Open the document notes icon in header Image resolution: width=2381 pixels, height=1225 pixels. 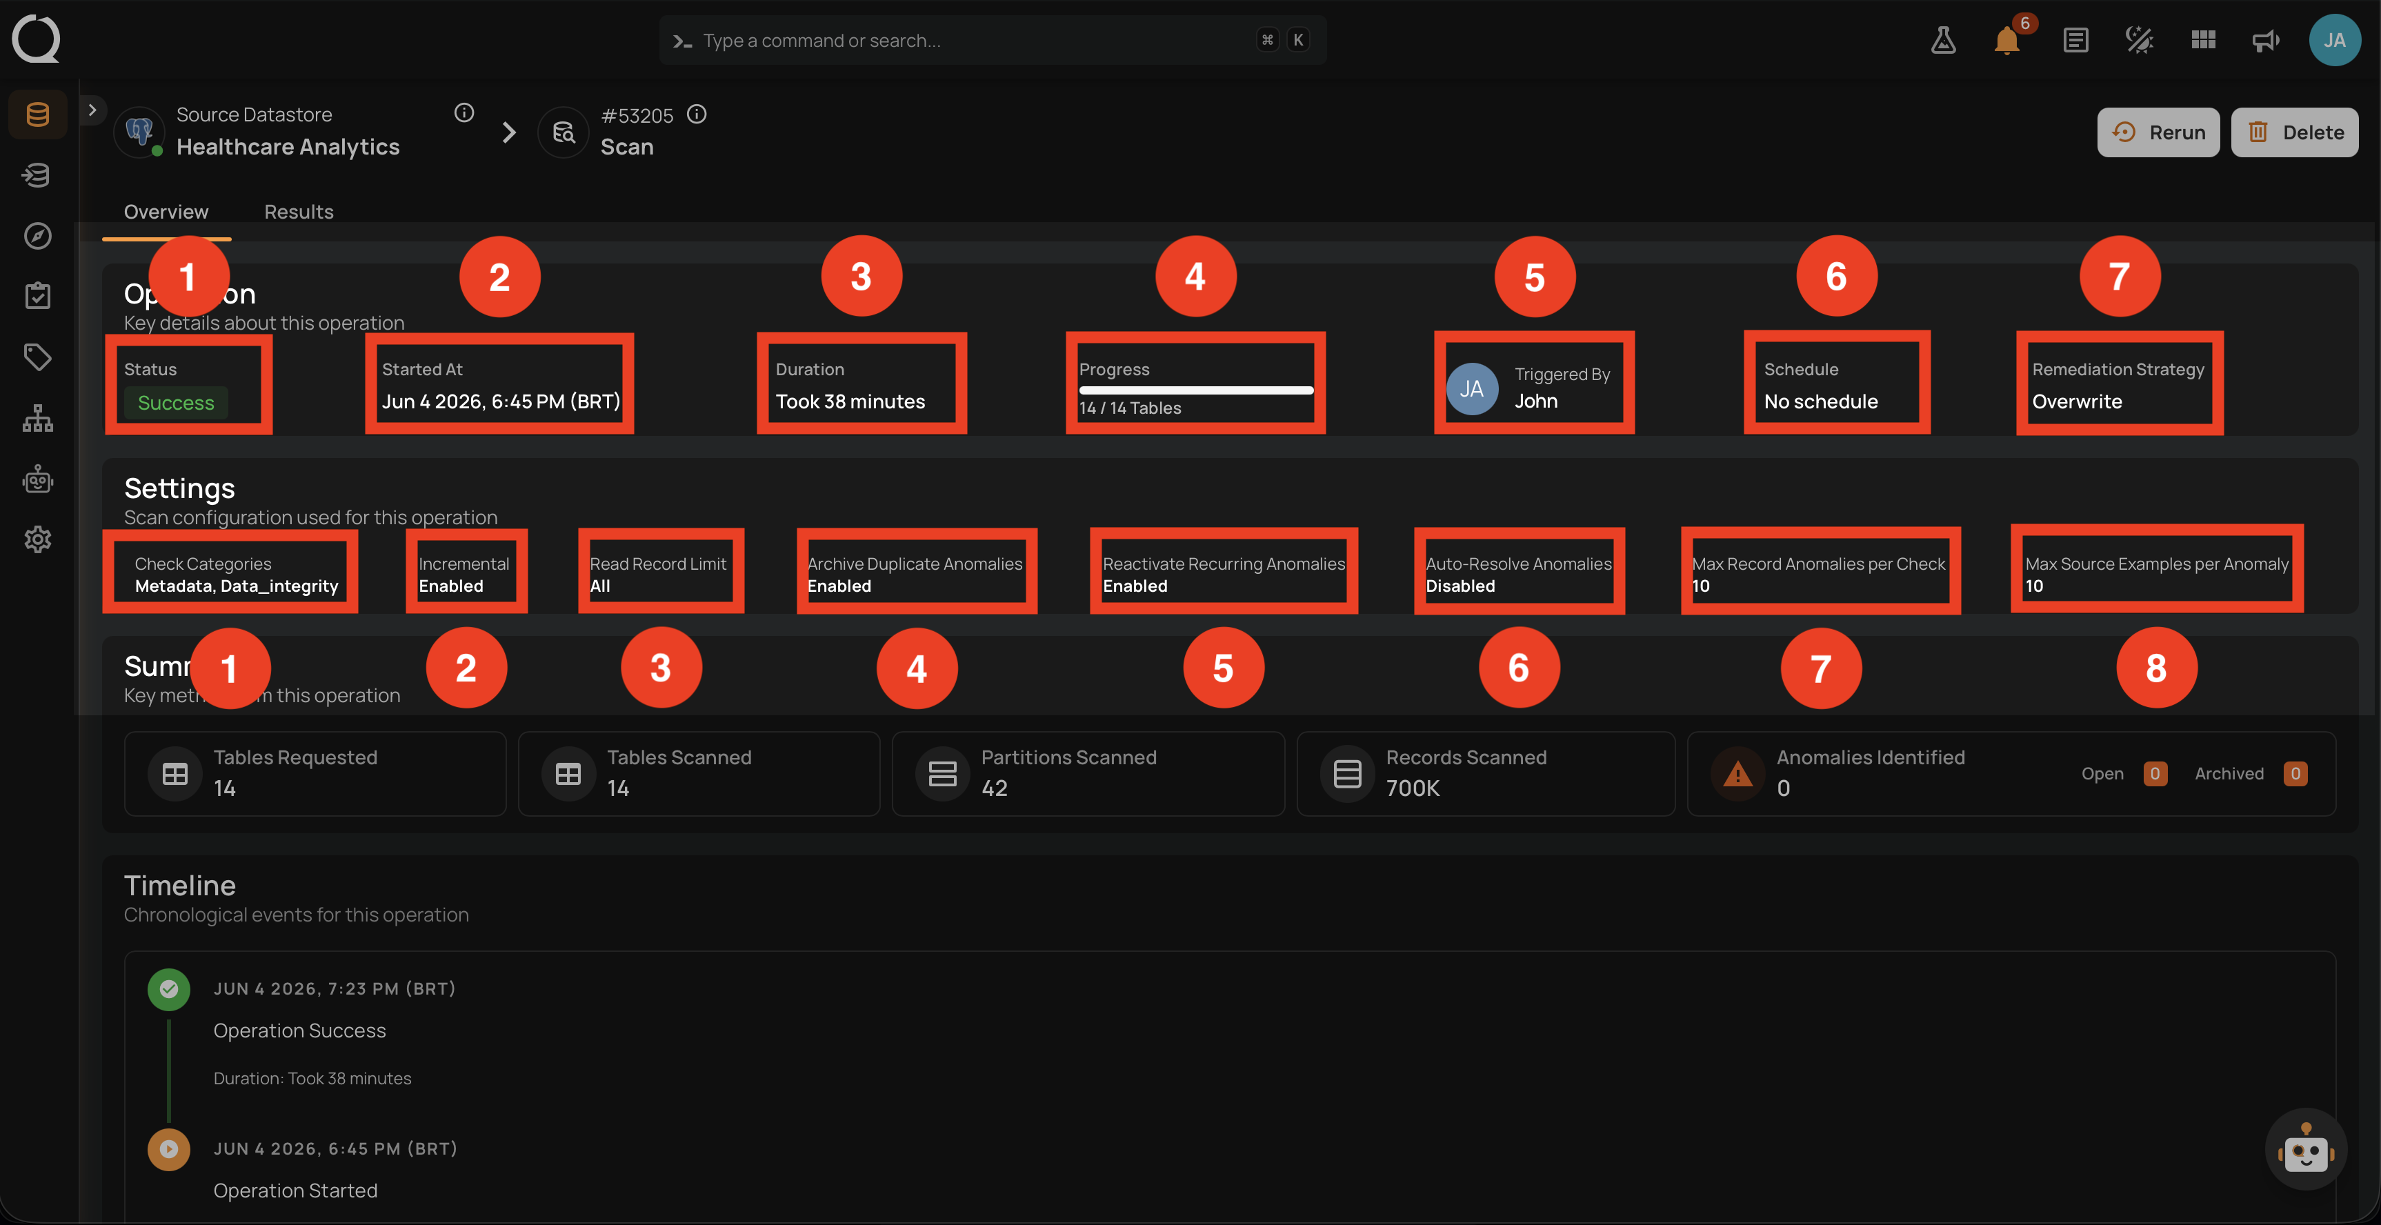point(2075,40)
